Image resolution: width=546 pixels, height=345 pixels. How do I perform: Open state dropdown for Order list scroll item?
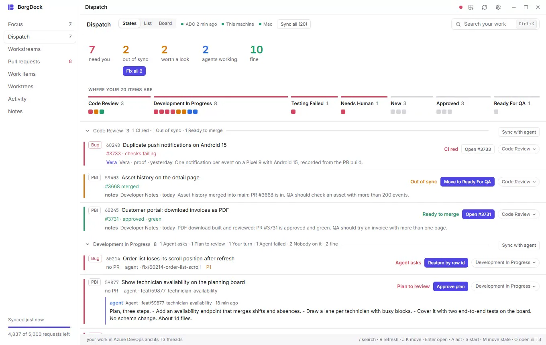pyautogui.click(x=505, y=262)
